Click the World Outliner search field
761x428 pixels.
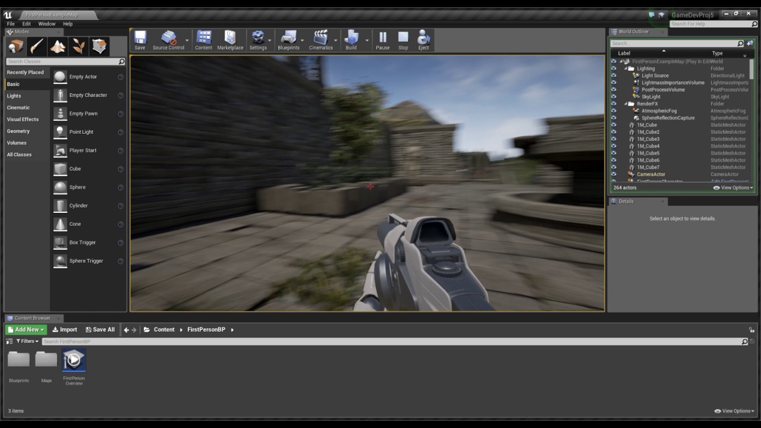[x=677, y=43]
